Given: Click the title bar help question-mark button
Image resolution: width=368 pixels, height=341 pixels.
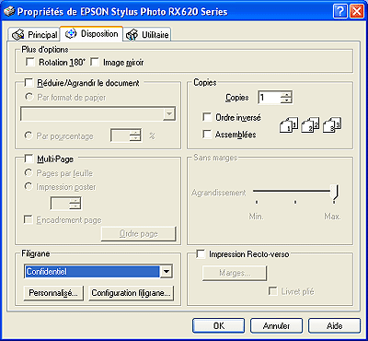Looking at the screenshot, I should click(340, 12).
